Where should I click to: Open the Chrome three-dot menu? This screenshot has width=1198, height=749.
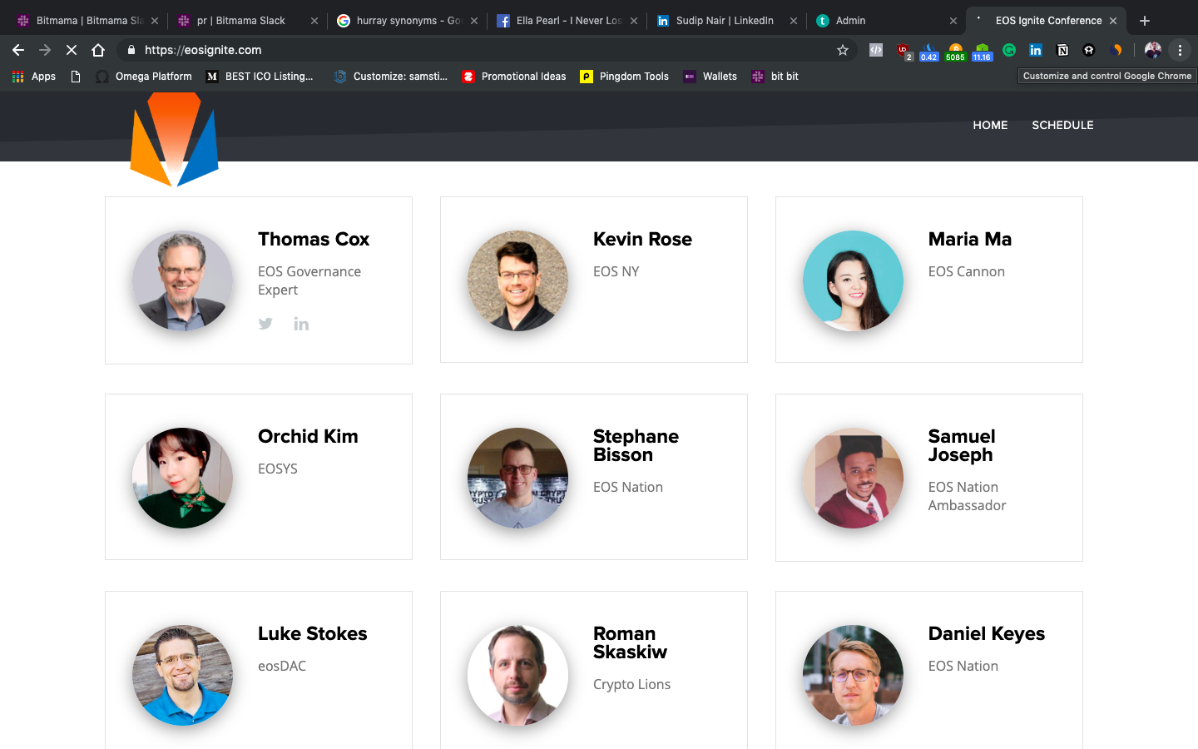point(1180,50)
